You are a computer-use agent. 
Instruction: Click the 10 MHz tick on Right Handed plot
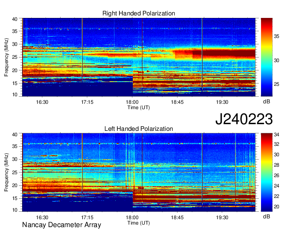click(x=15, y=95)
